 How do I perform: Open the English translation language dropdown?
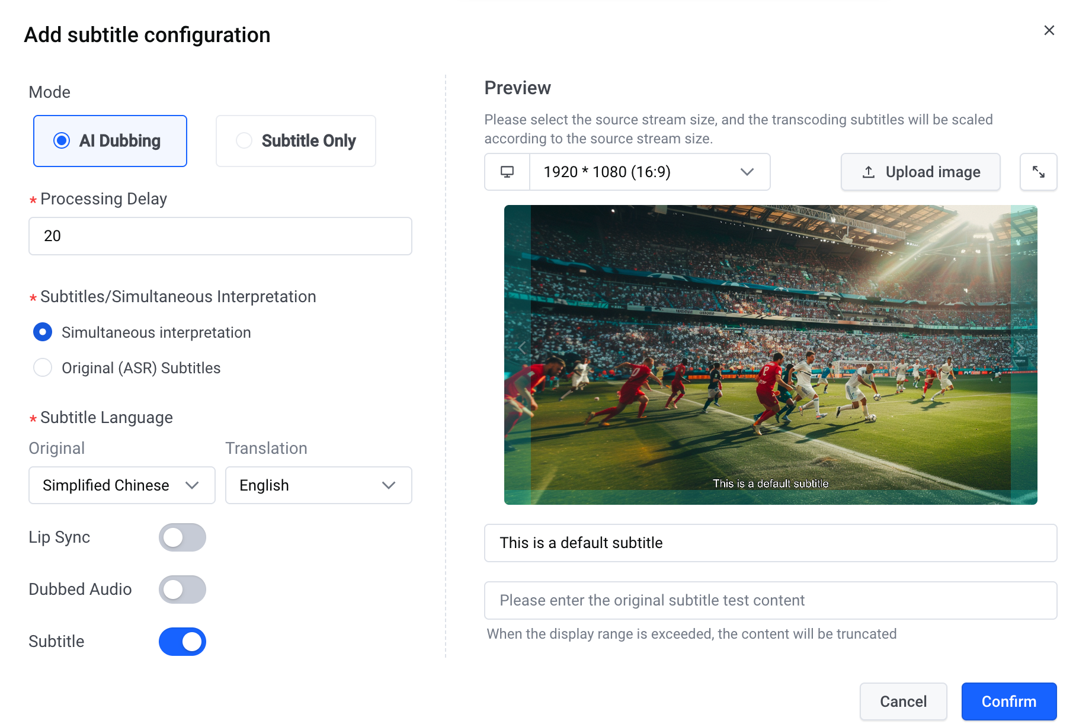(319, 485)
